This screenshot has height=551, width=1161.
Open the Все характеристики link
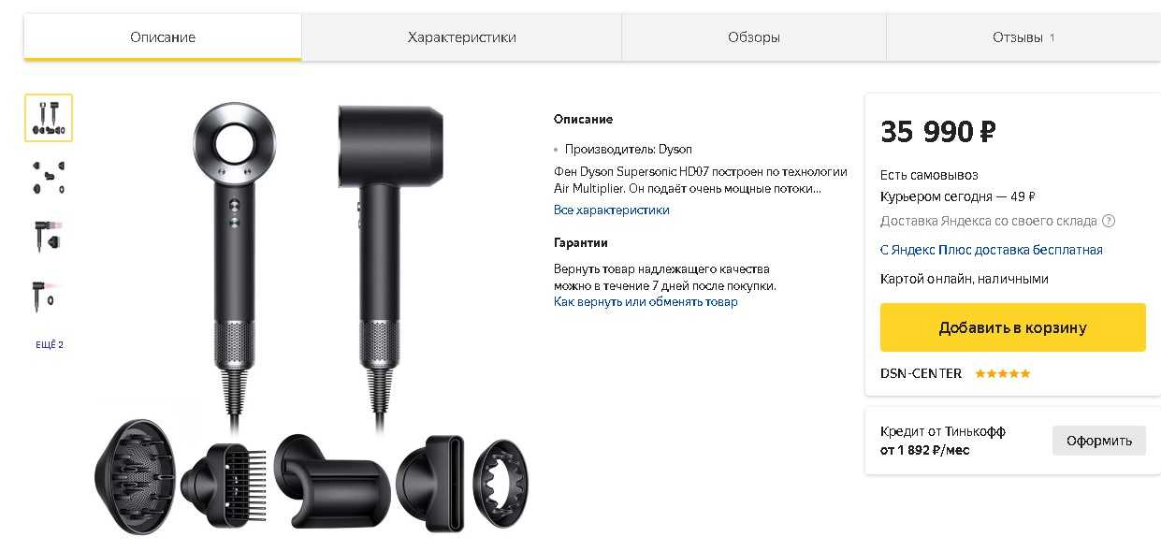pyautogui.click(x=612, y=210)
